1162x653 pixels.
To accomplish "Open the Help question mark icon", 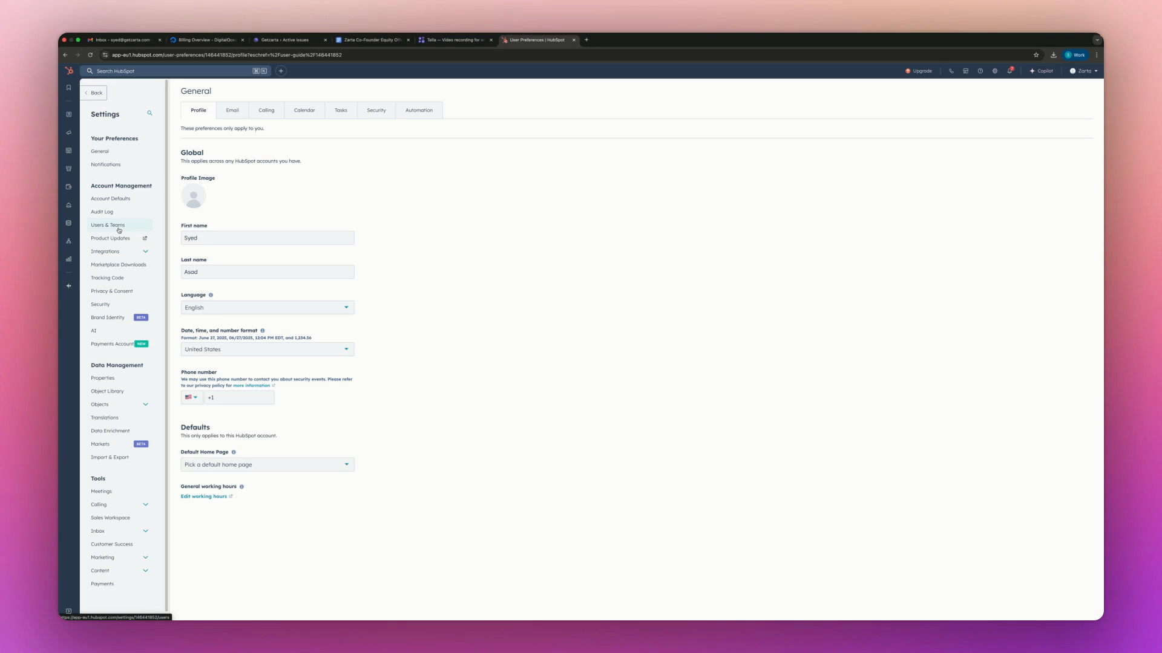I will click(x=980, y=71).
